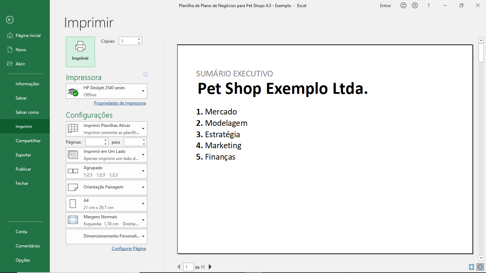Screen dimensions: 486x273
Task: Go to previous page in print preview
Action: pos(179,267)
